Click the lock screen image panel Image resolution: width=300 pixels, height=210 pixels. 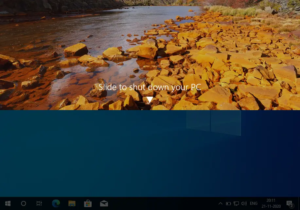coord(150,55)
